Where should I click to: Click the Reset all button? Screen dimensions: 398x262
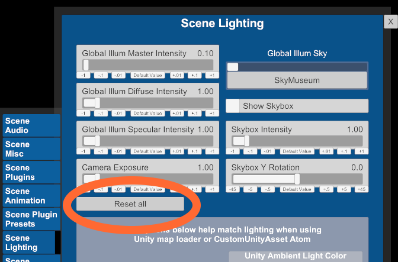[x=130, y=204]
